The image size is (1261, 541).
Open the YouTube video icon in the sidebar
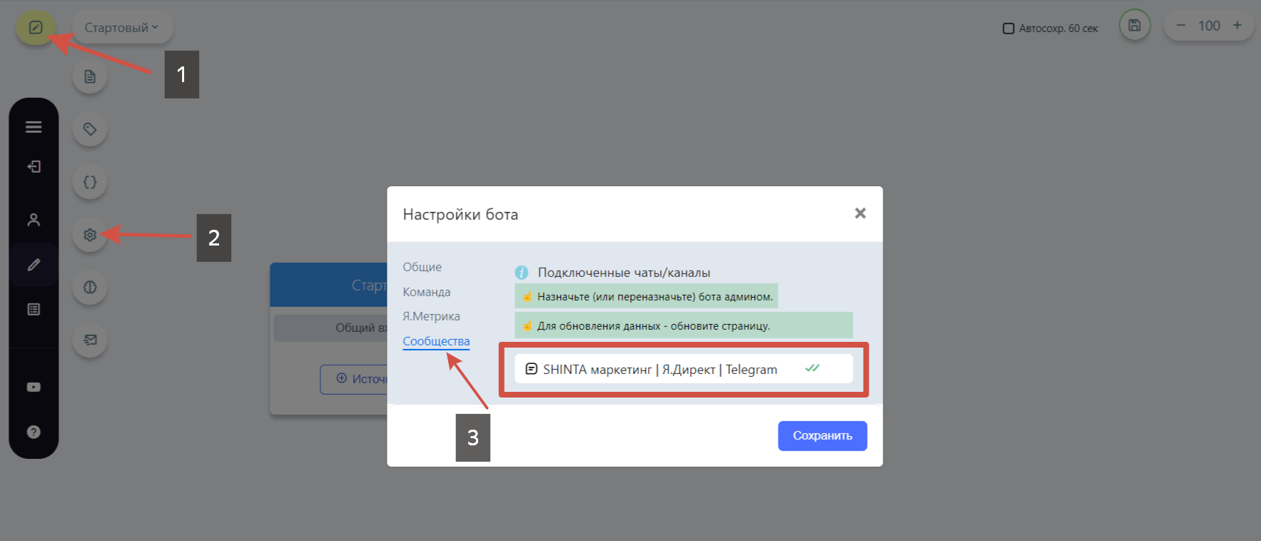[34, 387]
